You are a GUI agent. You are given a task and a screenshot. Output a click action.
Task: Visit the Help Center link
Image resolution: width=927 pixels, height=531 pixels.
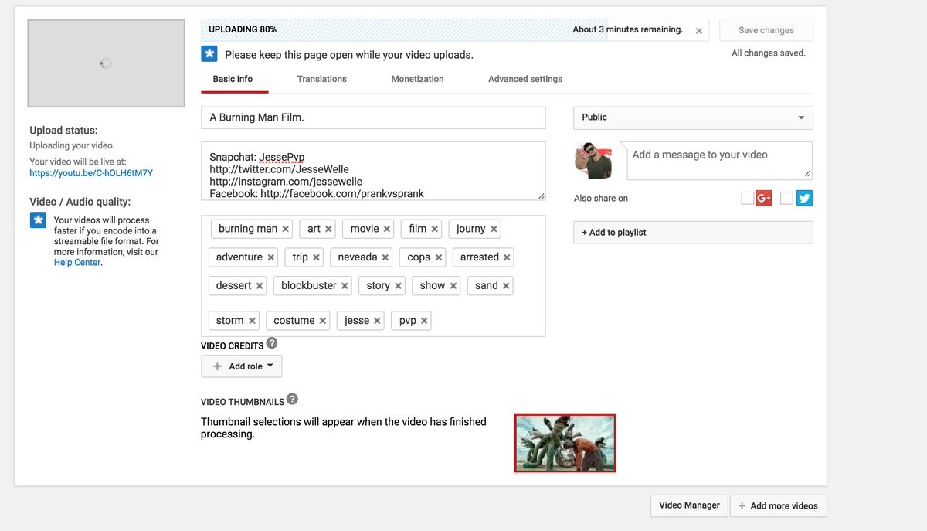77,263
